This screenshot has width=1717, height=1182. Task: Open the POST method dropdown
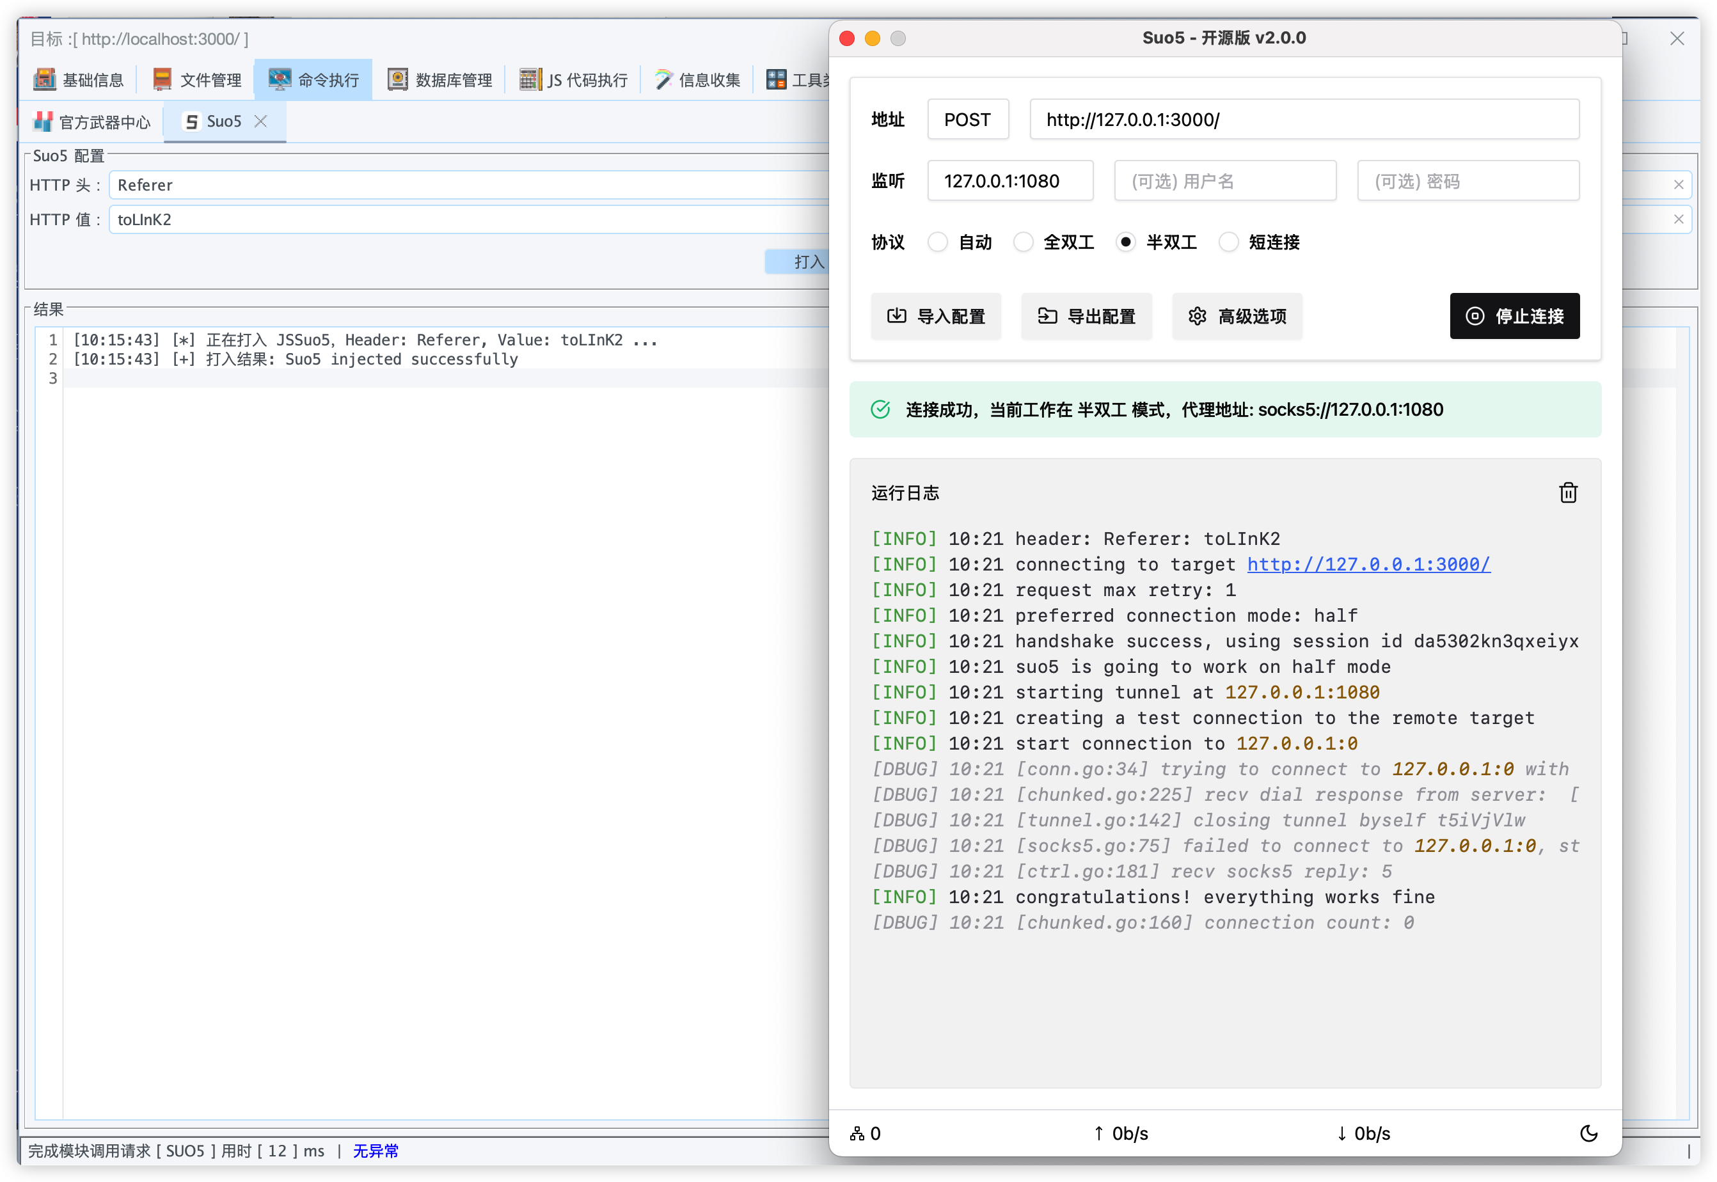point(967,120)
